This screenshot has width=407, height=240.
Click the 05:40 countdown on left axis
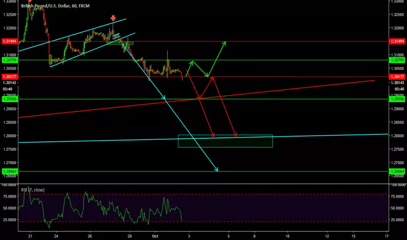point(7,89)
